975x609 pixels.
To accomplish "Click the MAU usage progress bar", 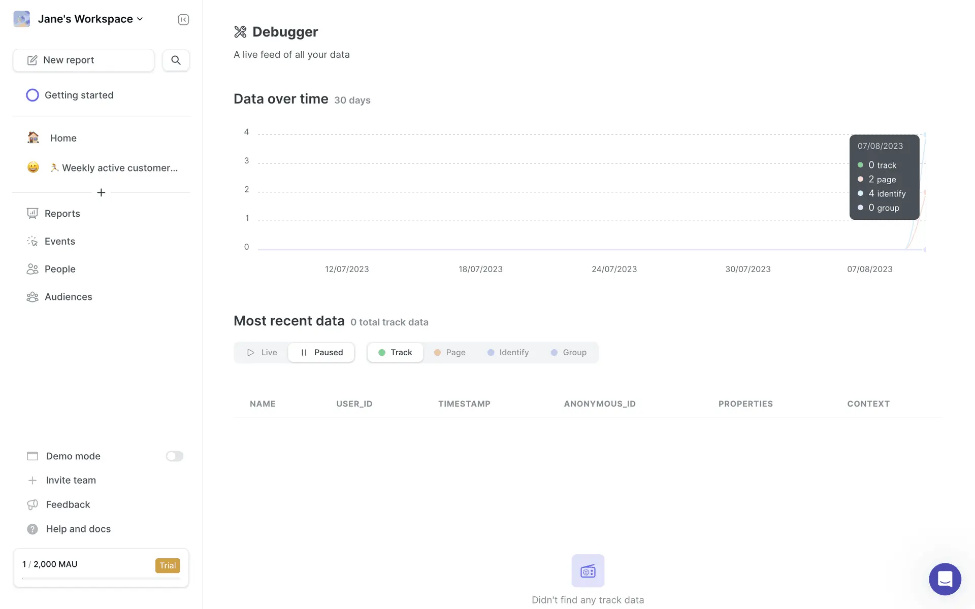I will point(101,578).
